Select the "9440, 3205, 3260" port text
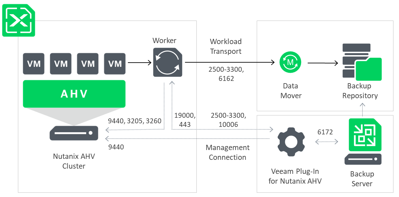 135,121
